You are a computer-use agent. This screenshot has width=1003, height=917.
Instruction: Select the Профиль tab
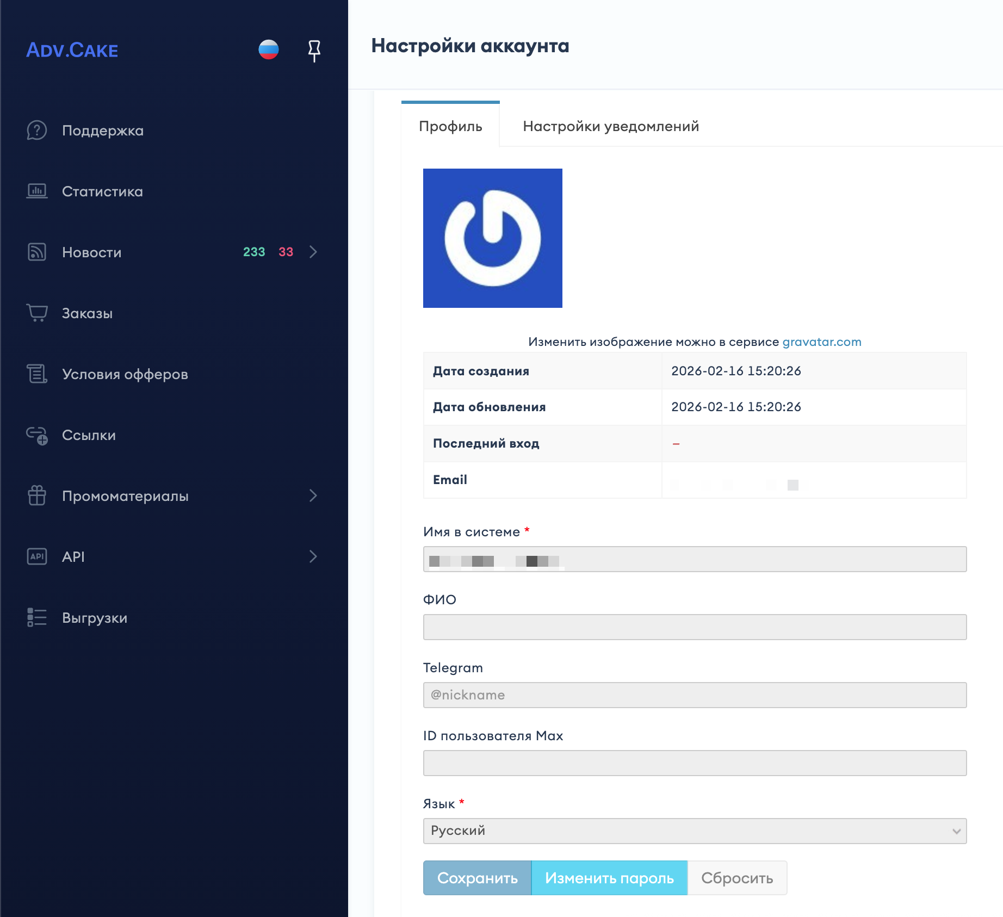[x=450, y=126]
